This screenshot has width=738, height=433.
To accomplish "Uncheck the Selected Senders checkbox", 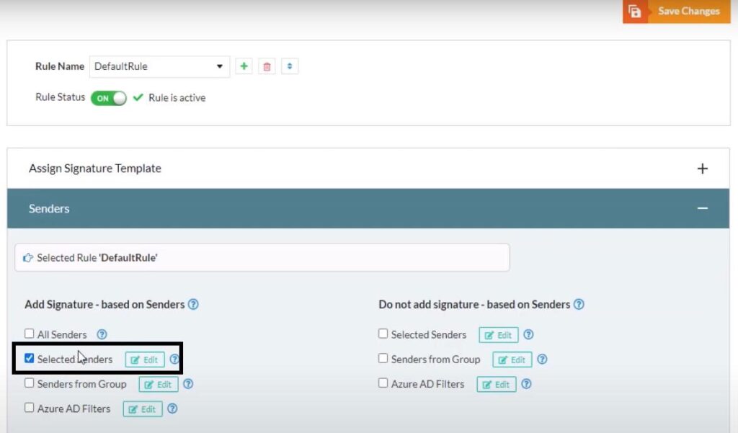I will coord(30,359).
